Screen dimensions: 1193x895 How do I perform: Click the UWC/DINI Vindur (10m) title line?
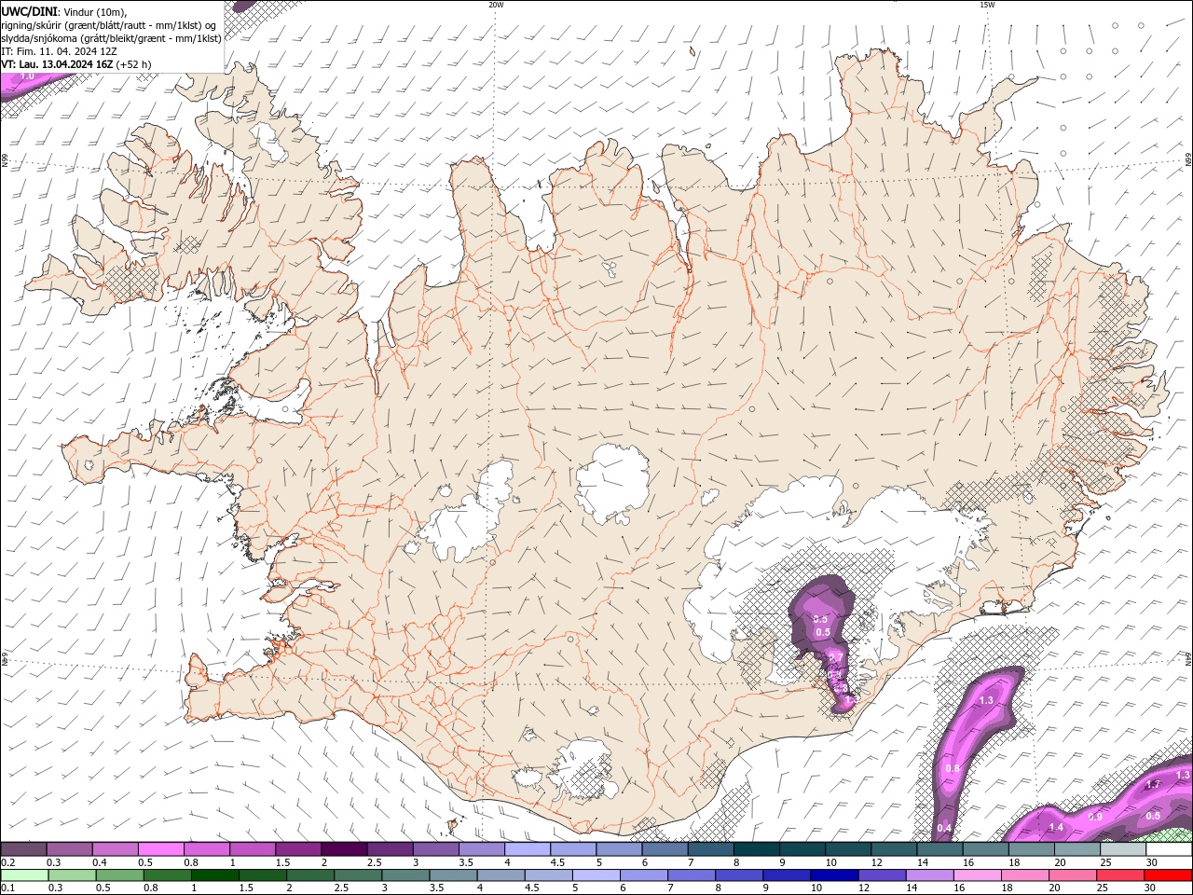(64, 11)
